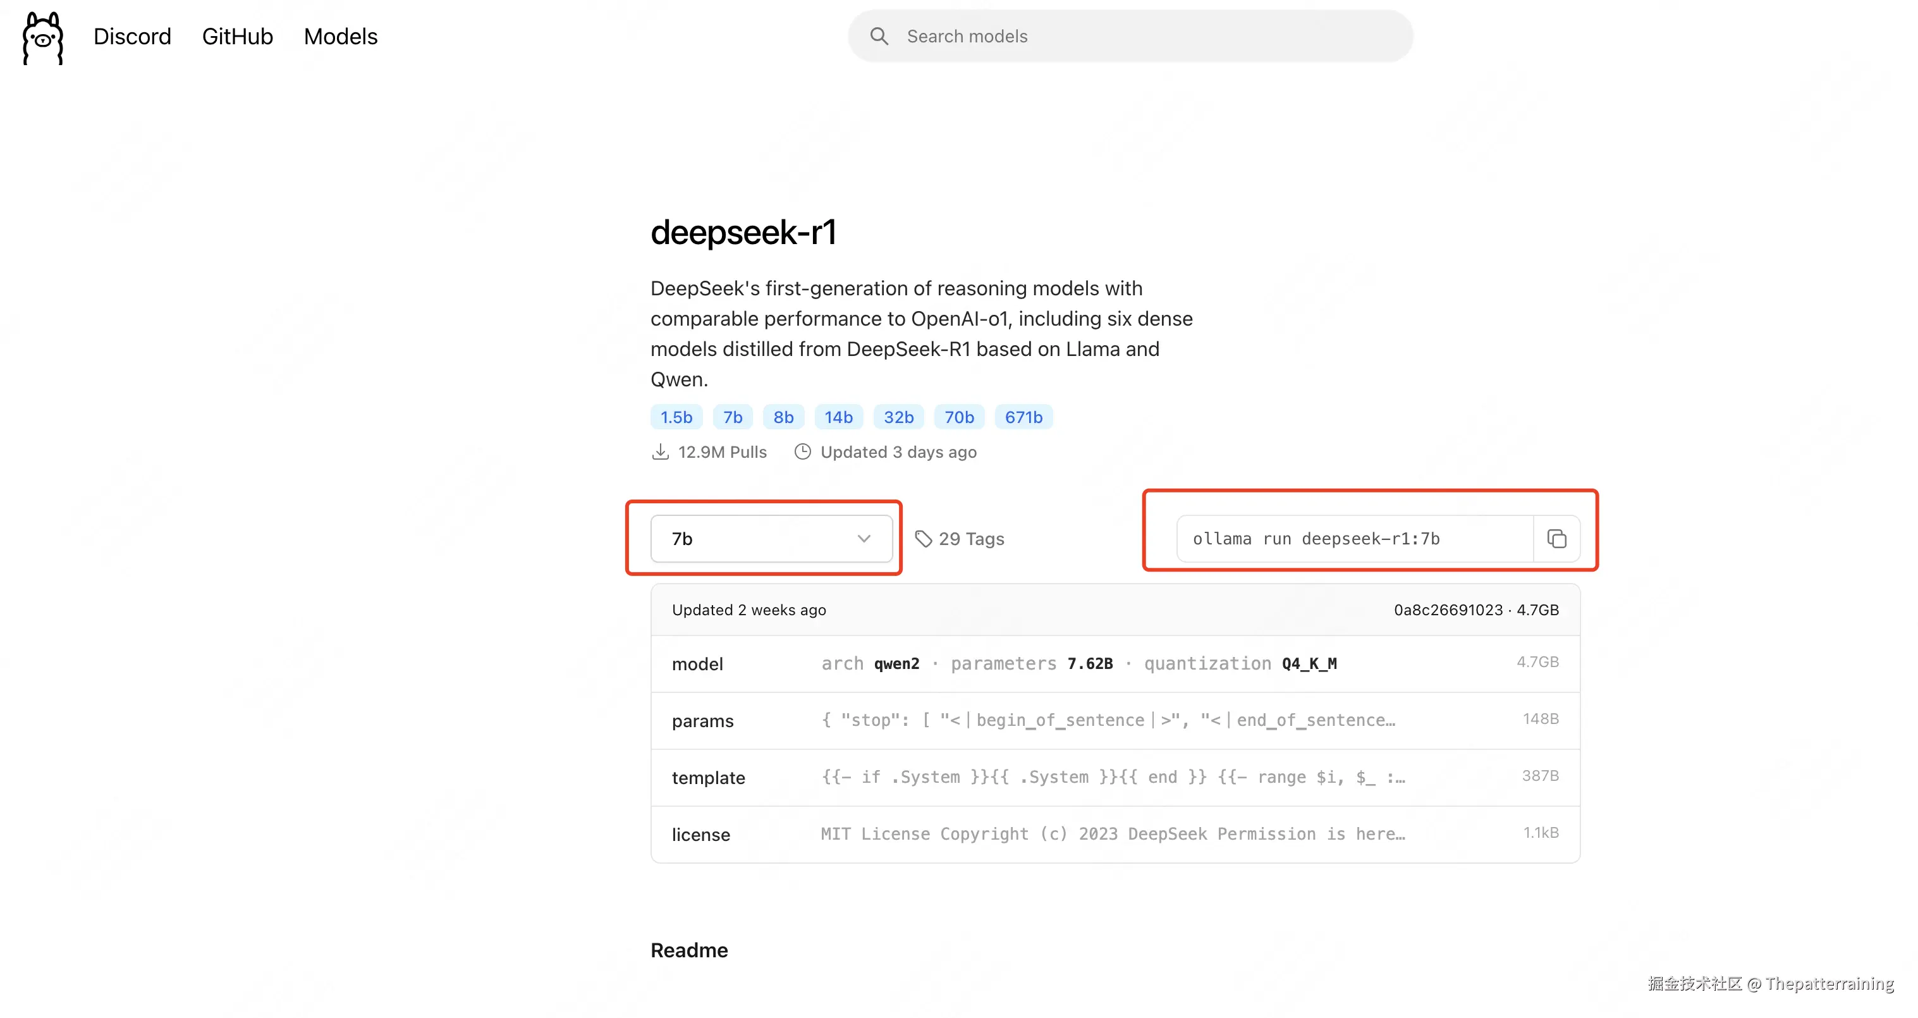This screenshot has height=1018, width=1918.
Task: Switch to the GitHub navigation item
Action: pyautogui.click(x=237, y=36)
